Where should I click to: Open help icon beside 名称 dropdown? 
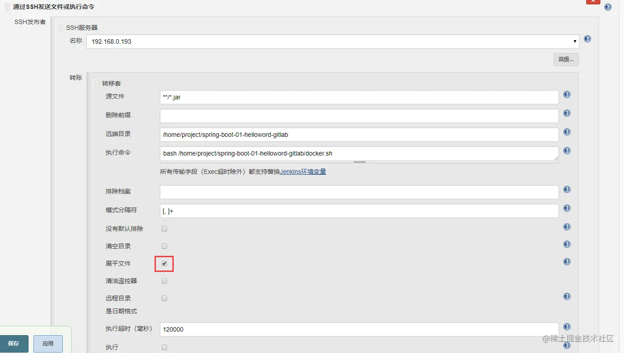[x=587, y=39]
